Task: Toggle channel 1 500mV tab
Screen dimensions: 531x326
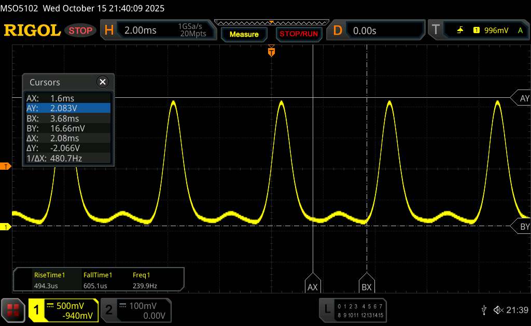Action: pyautogui.click(x=64, y=310)
